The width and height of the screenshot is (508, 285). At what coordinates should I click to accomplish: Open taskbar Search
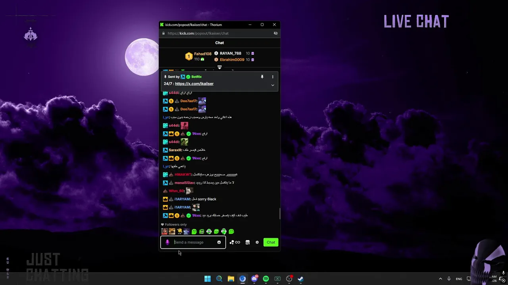coord(219,279)
